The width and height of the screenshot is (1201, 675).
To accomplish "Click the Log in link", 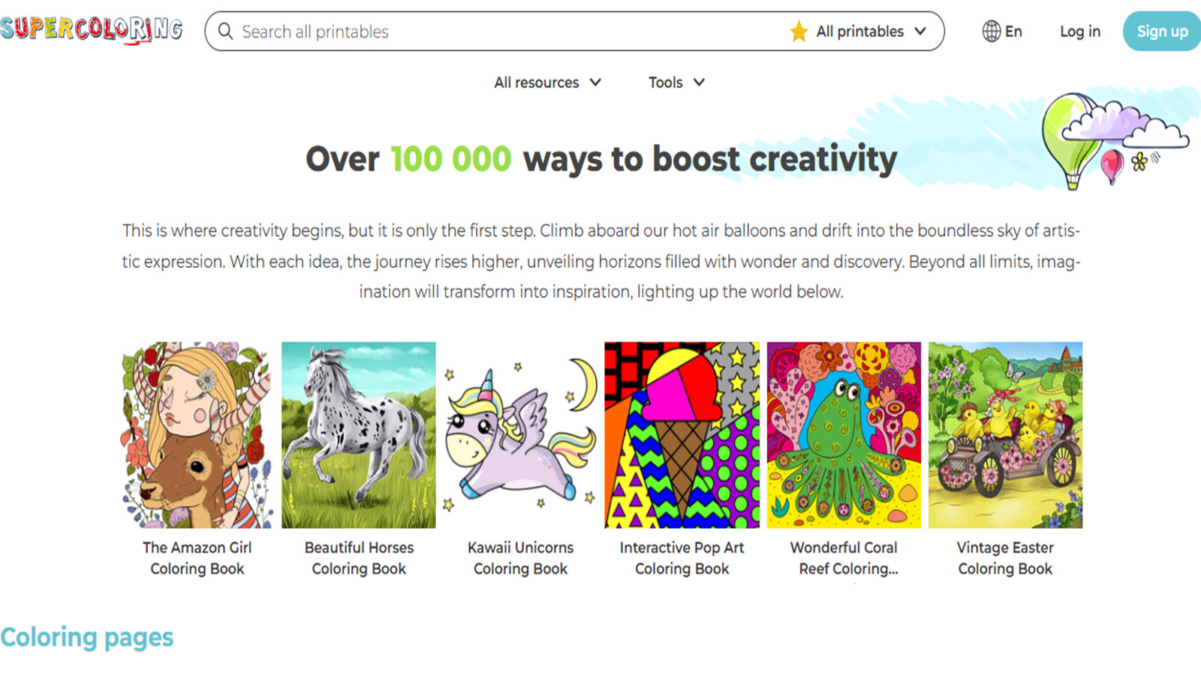I will pyautogui.click(x=1080, y=31).
